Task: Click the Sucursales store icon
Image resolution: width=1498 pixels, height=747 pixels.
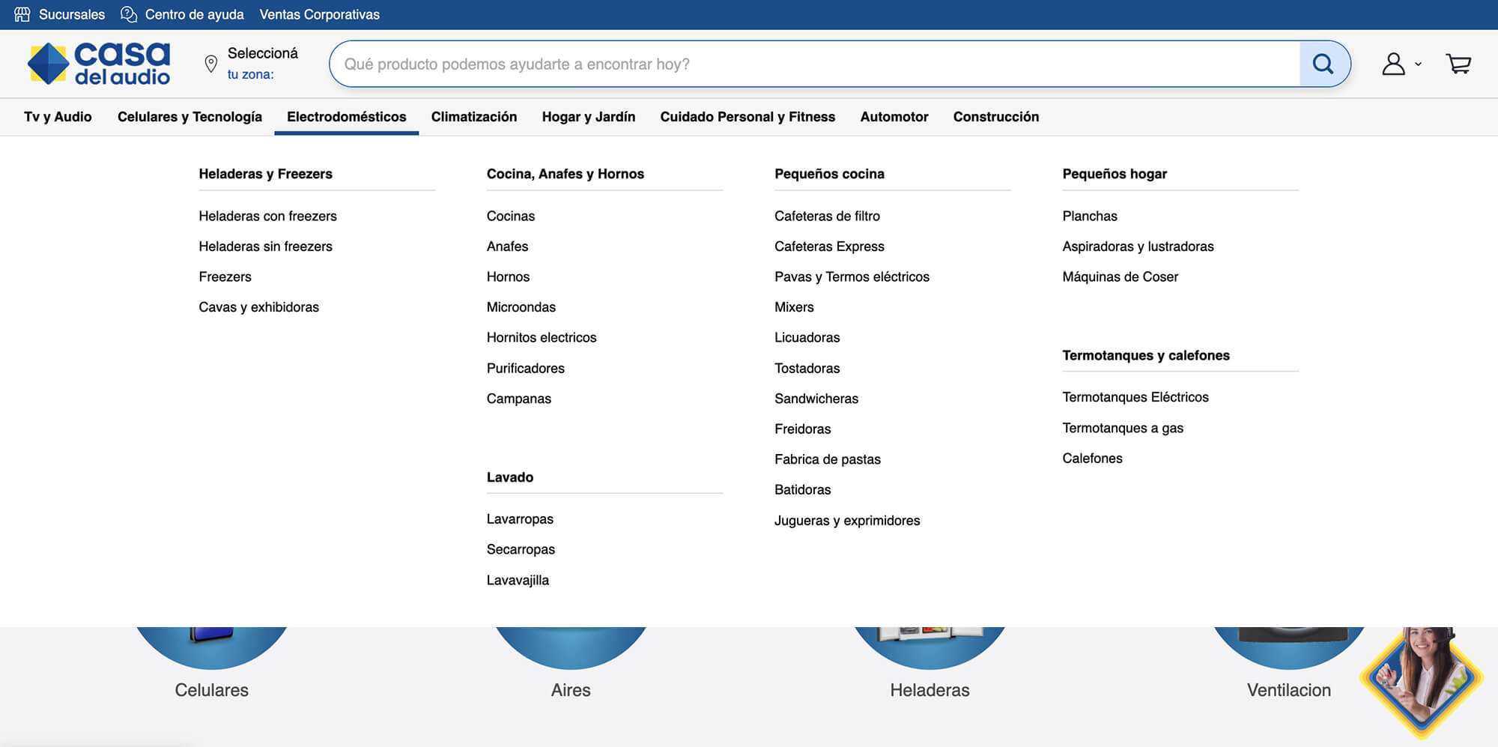Action: pos(22,14)
